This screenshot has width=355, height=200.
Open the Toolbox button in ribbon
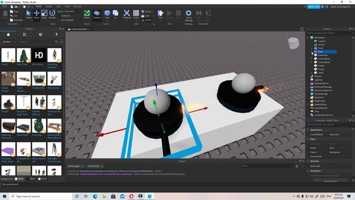coord(97,14)
